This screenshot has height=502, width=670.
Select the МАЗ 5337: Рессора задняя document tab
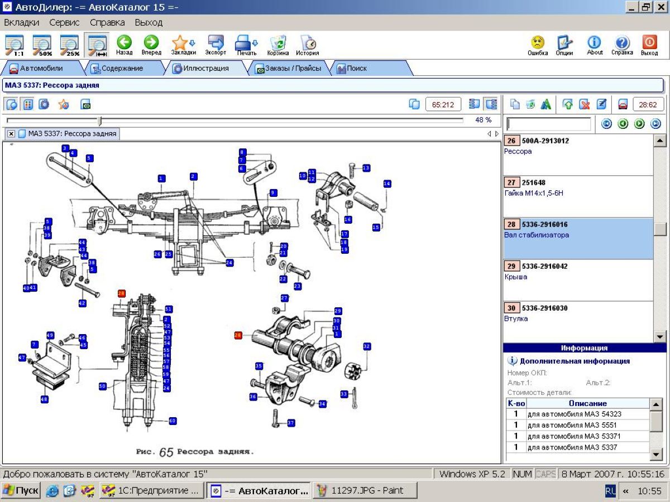[x=68, y=134]
